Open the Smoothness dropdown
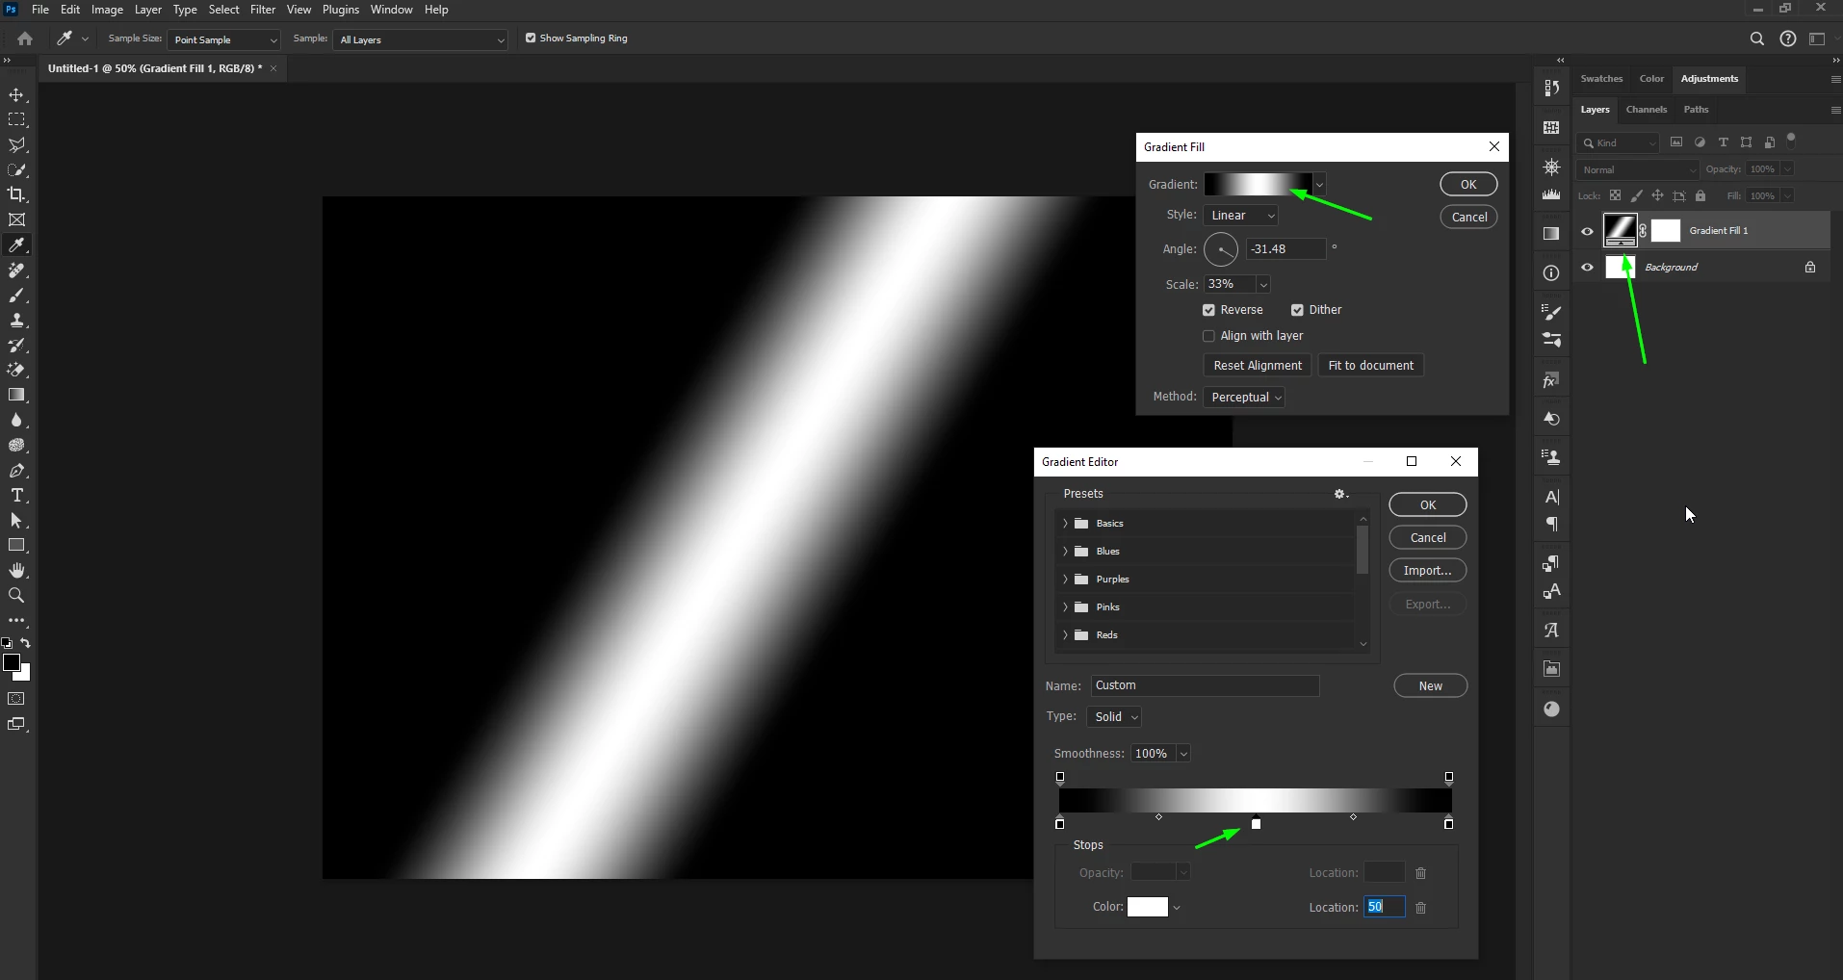The height and width of the screenshot is (980, 1843). [1183, 754]
